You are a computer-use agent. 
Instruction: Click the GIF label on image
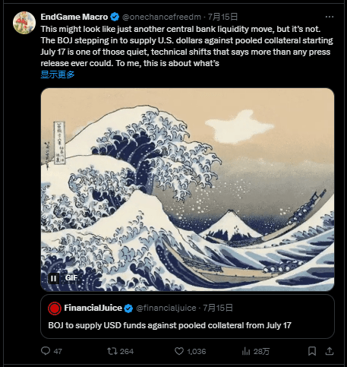(x=71, y=278)
